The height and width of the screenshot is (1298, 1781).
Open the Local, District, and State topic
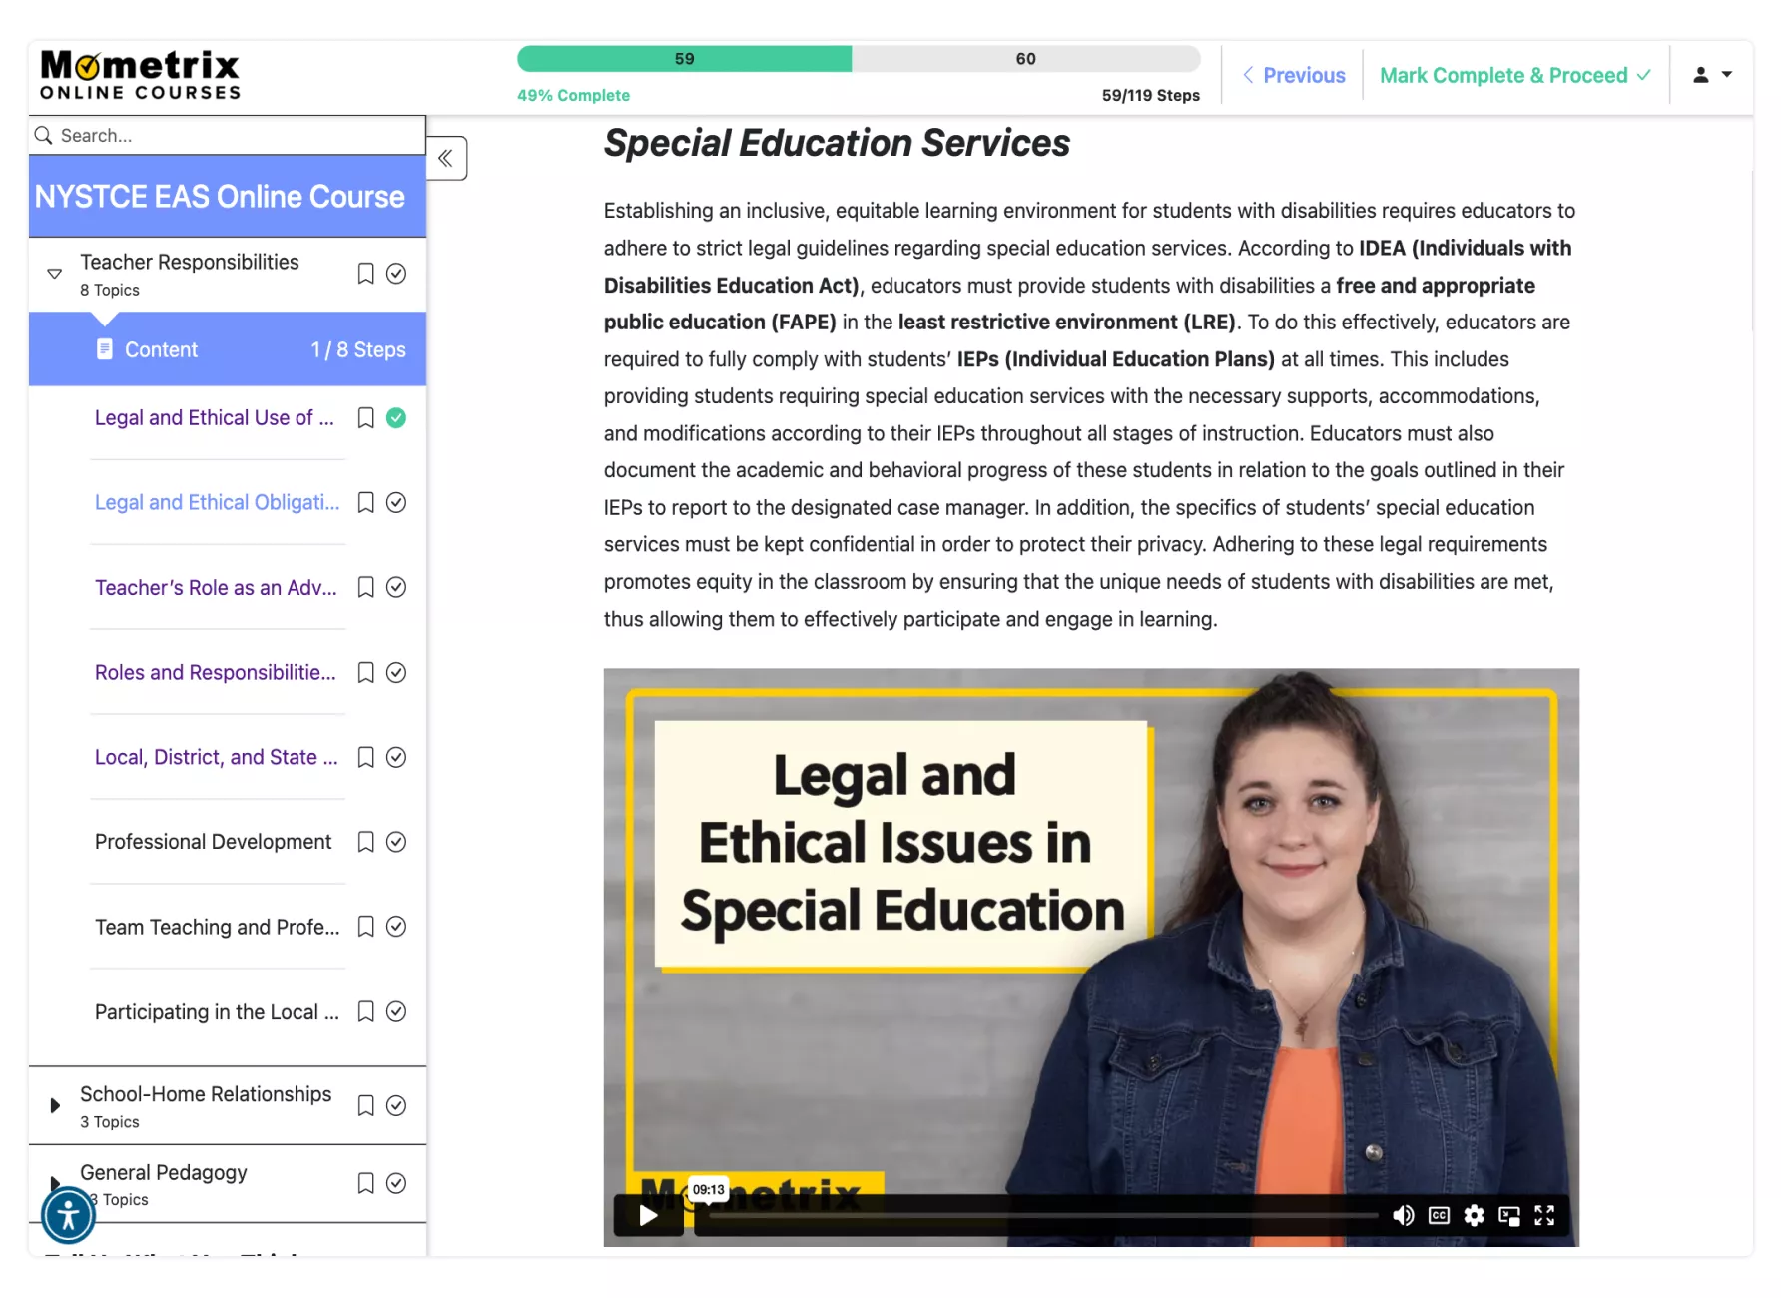216,757
